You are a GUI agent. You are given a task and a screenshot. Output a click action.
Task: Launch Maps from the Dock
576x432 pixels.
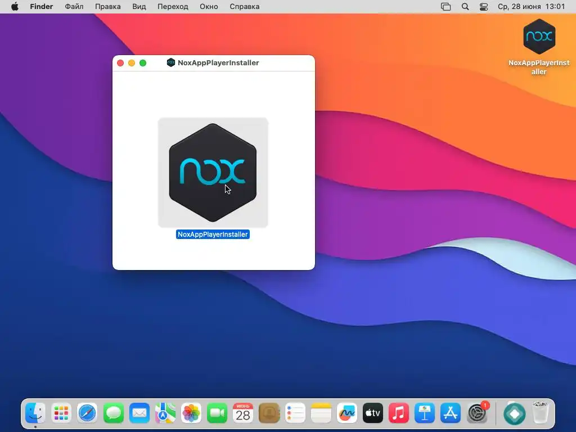point(165,413)
